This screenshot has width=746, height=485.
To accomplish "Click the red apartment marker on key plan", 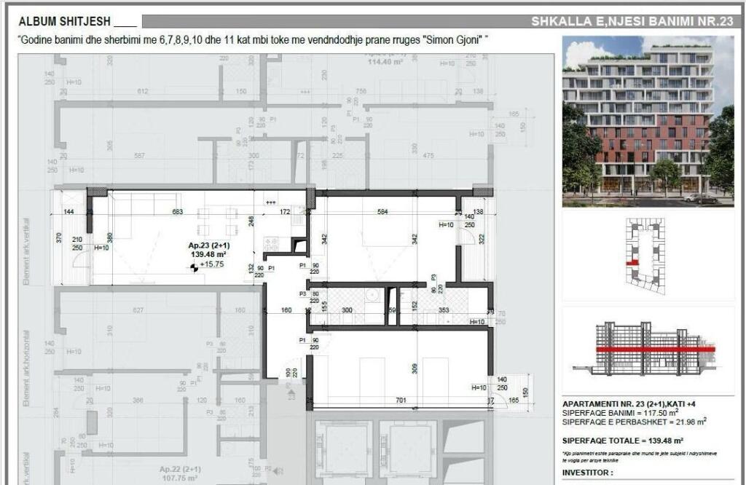I will [632, 262].
